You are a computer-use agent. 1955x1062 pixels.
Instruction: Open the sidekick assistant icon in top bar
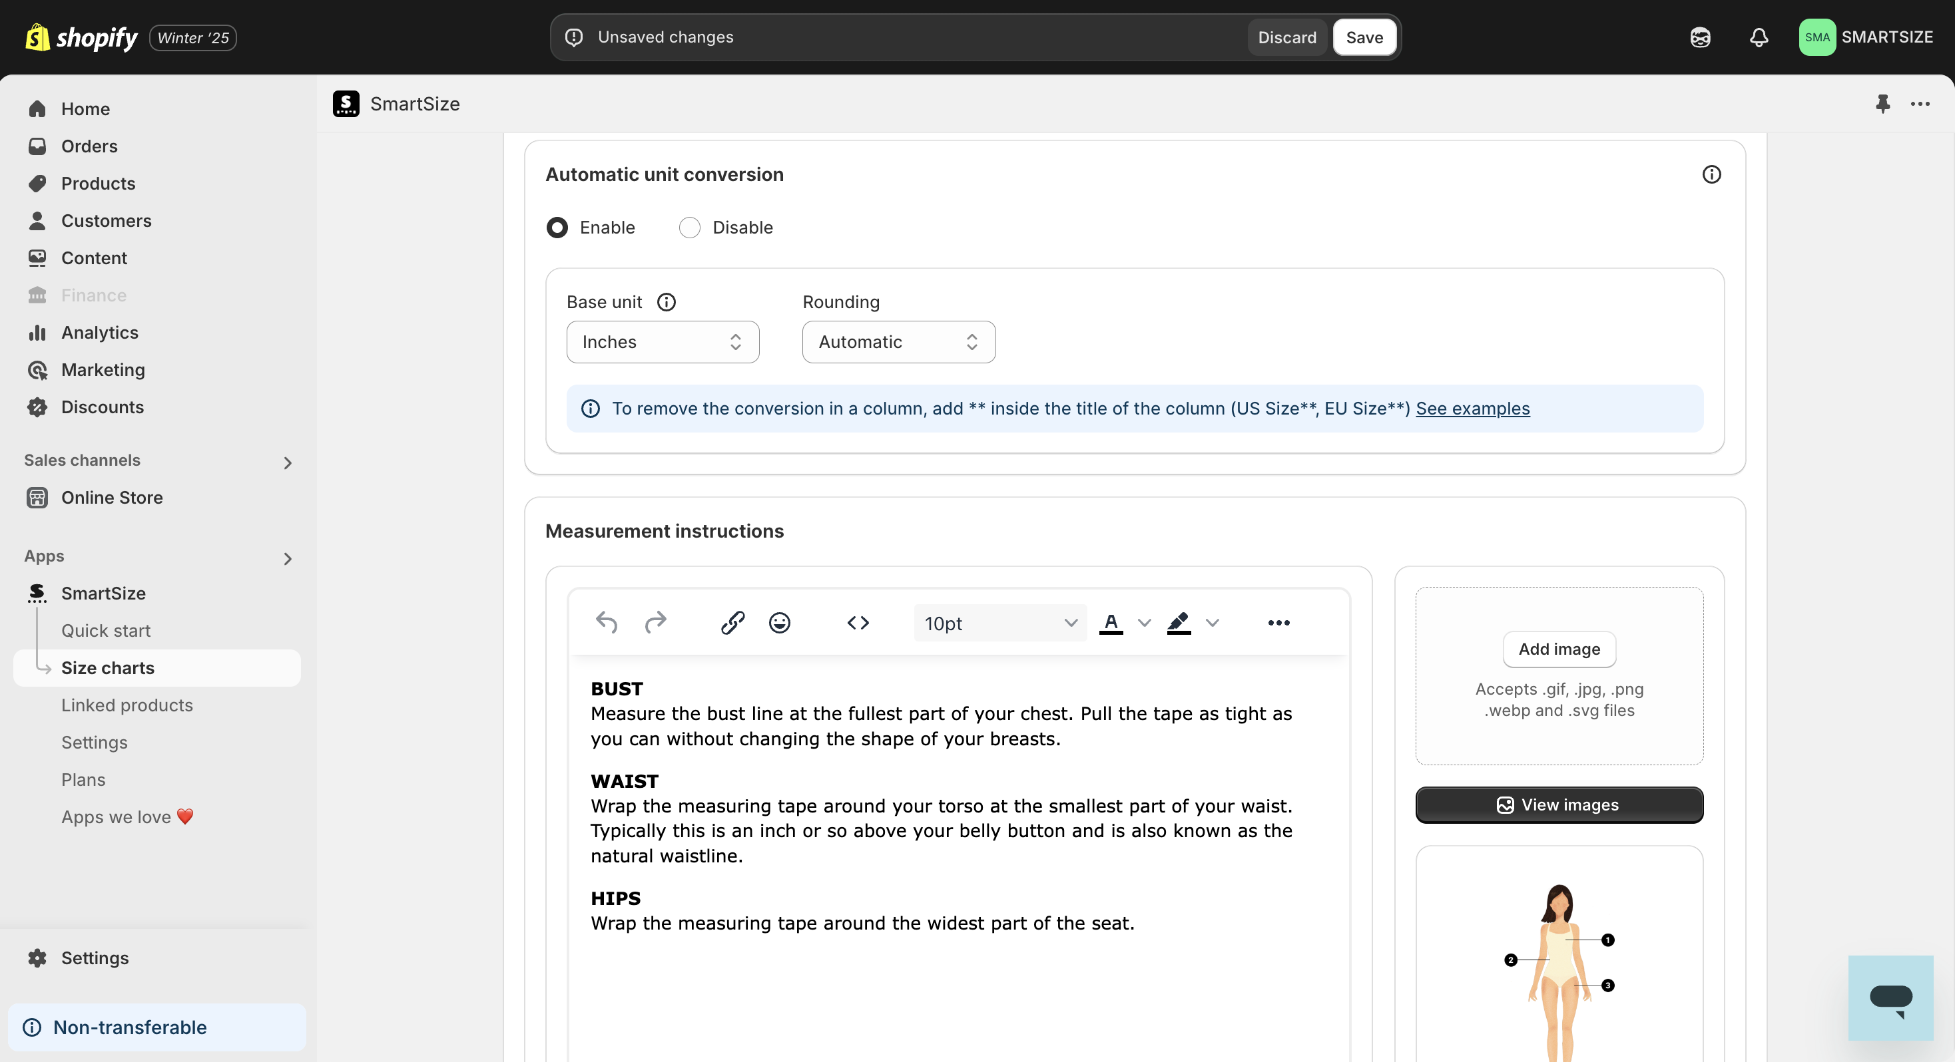(x=1700, y=37)
